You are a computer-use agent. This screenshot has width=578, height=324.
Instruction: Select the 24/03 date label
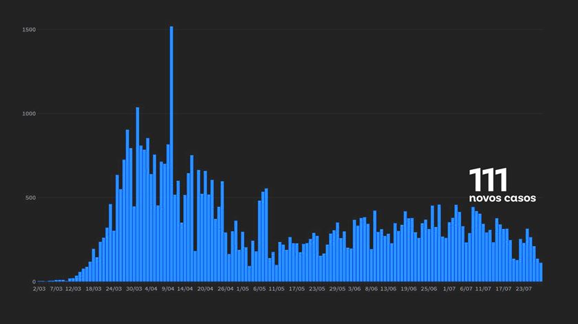[x=114, y=289]
